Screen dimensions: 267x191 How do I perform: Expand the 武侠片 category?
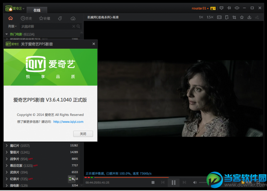pos(7,172)
